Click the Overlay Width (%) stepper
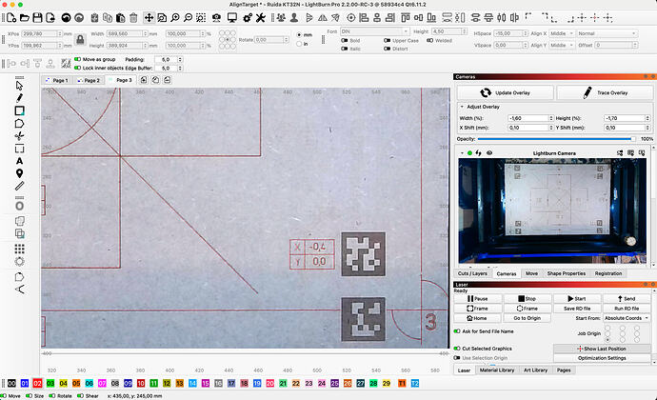Viewport: 657px width, 400px height. [551, 118]
